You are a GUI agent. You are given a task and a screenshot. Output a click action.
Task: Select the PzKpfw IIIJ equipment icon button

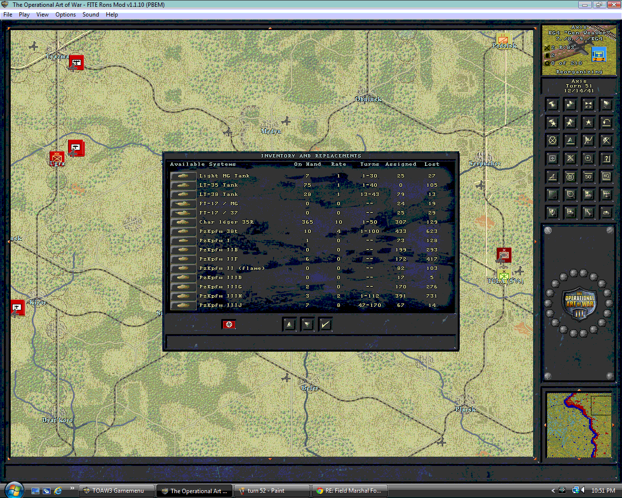coord(183,305)
